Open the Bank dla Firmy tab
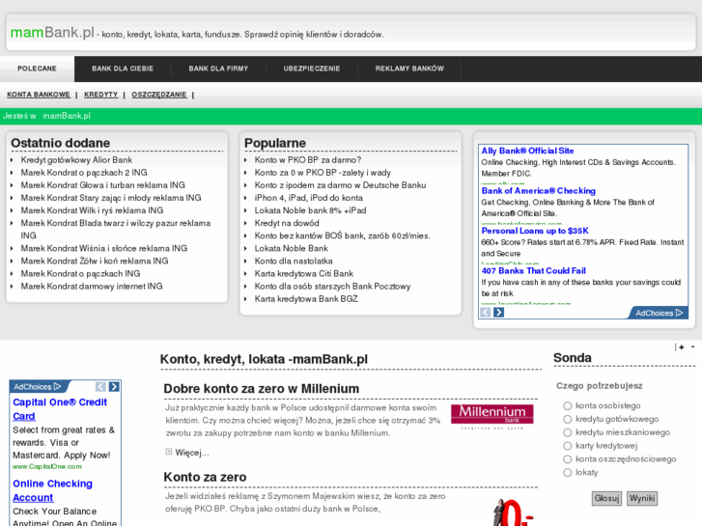Image resolution: width=702 pixels, height=526 pixels. 218,69
